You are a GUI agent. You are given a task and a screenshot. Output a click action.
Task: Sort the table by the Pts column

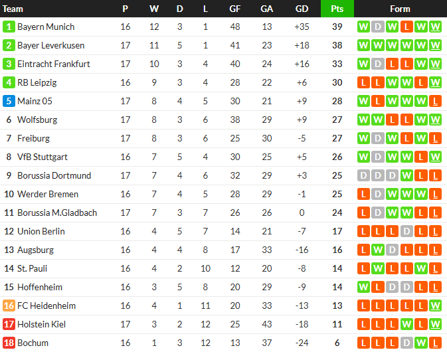(x=337, y=9)
